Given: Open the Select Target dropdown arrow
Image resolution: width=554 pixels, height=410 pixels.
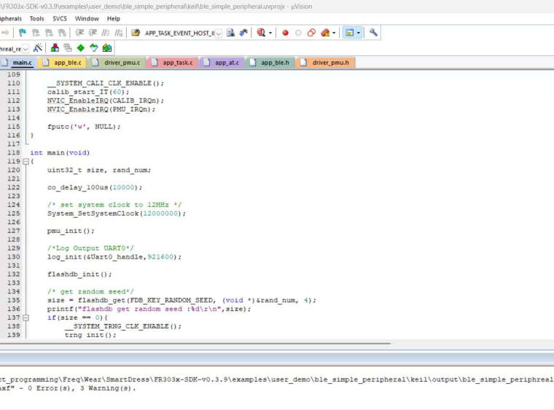Looking at the screenshot, I should click(26, 49).
